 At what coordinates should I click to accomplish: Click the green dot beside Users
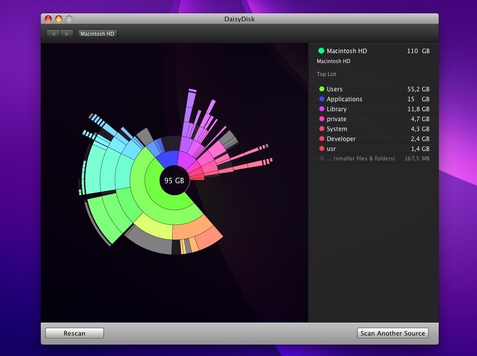click(x=321, y=89)
